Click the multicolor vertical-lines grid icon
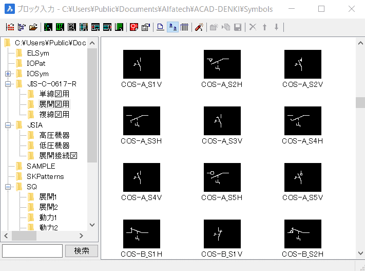Viewport: 365px width, 271px height. pos(84,27)
